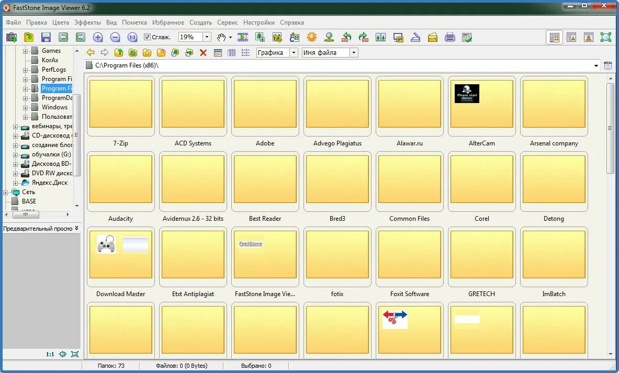Navigate back with the yellow left arrow

pos(91,52)
